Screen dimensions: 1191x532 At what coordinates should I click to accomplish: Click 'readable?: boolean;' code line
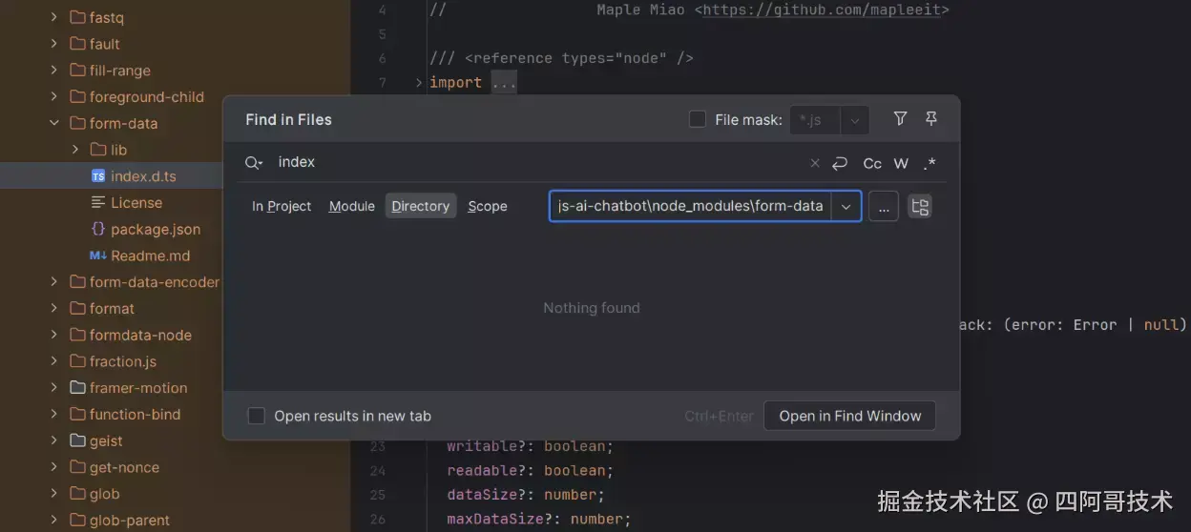(x=530, y=471)
